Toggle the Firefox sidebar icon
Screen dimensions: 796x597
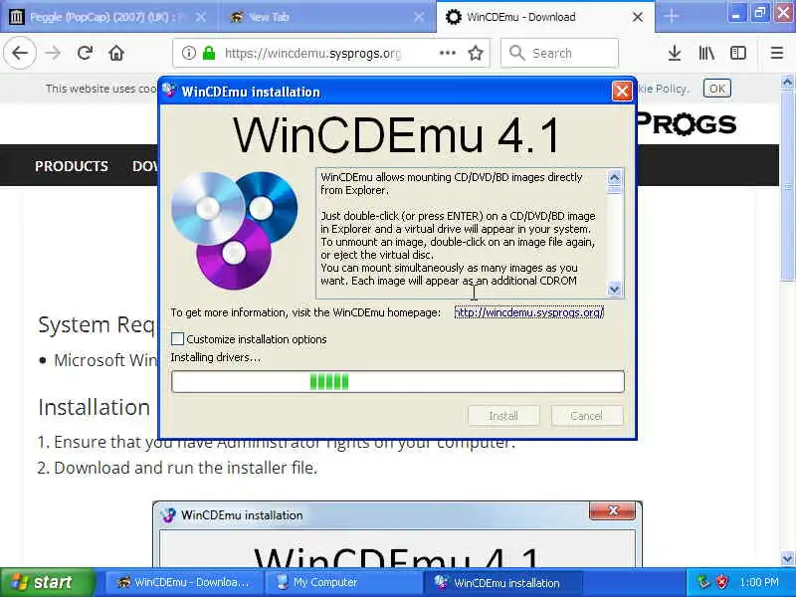click(738, 53)
